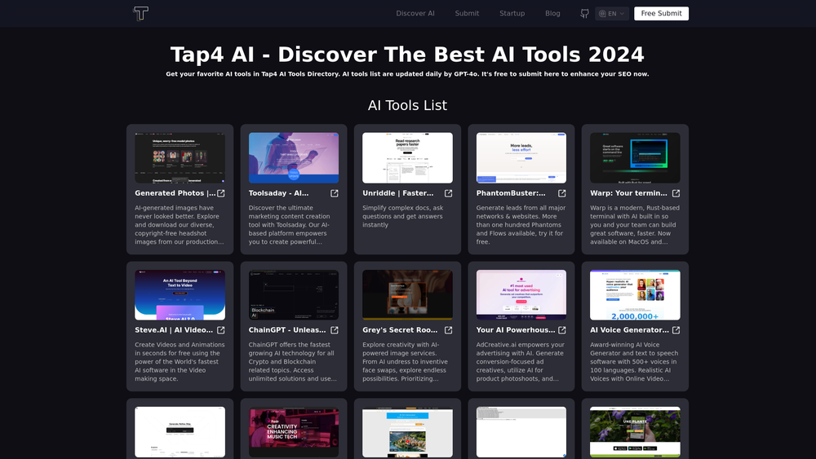Open the AI Voice Generator title link
This screenshot has width=816, height=459.
click(x=629, y=330)
